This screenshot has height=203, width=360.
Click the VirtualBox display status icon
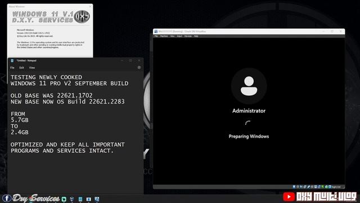(316, 187)
